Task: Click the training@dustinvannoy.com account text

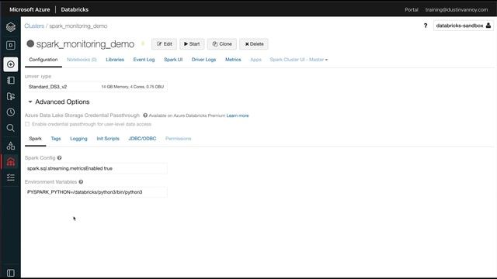Action: (x=457, y=10)
